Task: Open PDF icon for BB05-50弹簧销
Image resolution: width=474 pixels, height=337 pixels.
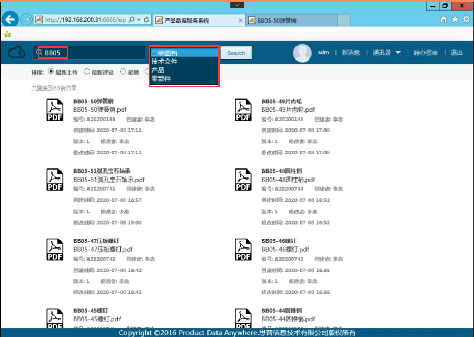Action: [55, 110]
